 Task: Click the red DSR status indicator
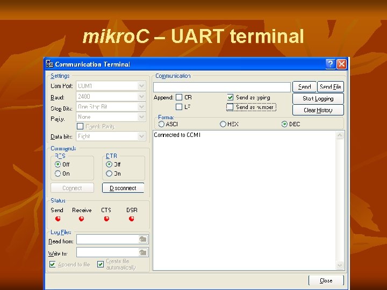pos(132,219)
